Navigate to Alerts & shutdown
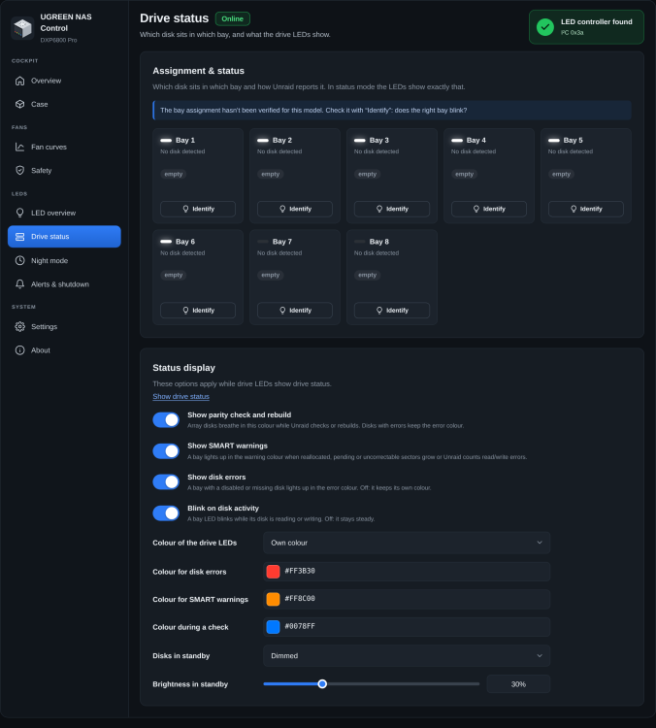 tap(64, 284)
